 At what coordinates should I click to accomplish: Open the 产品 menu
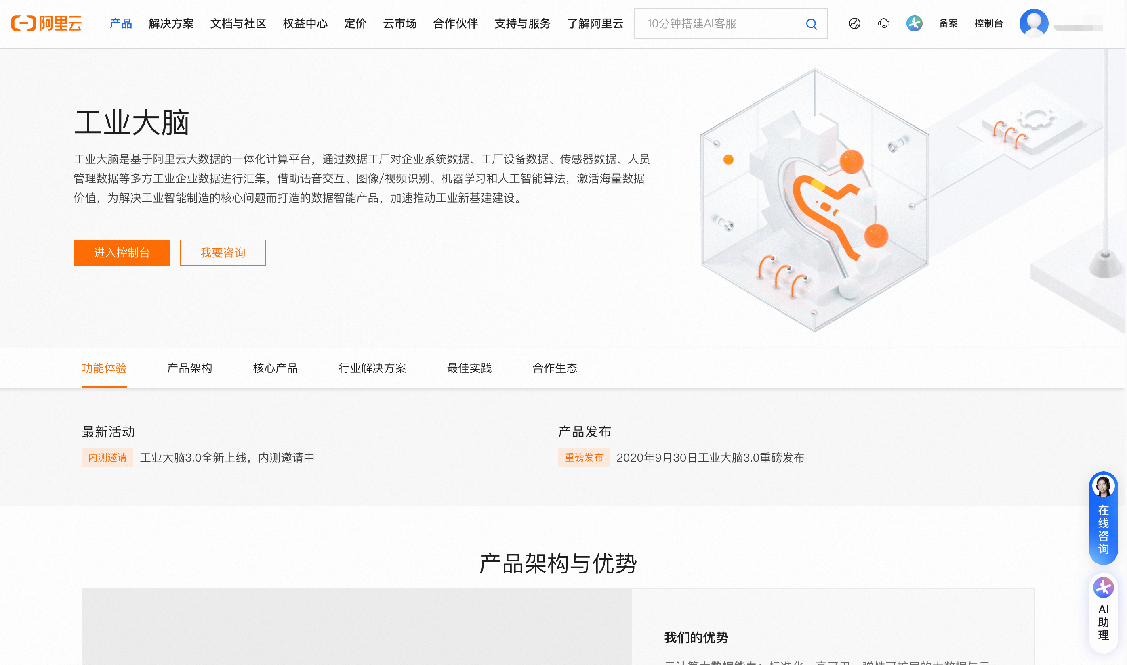click(x=121, y=24)
